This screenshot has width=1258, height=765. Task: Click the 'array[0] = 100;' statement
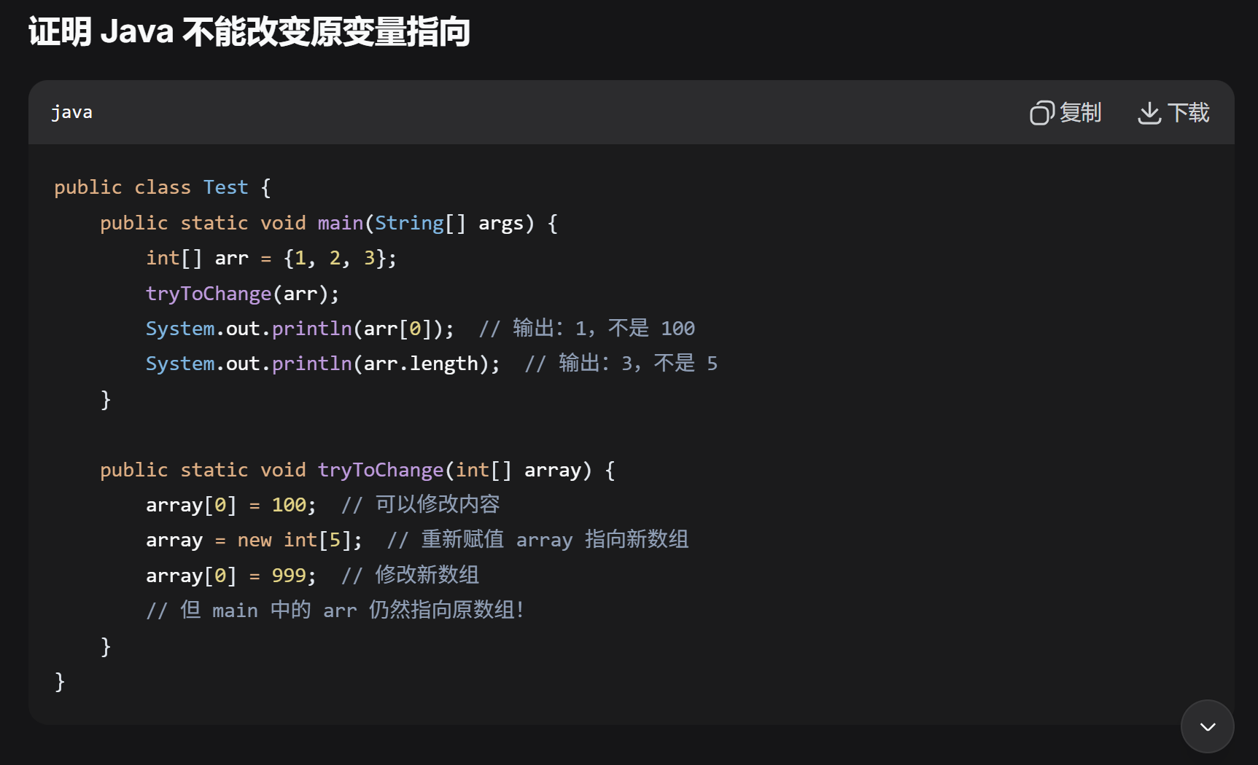(x=231, y=505)
